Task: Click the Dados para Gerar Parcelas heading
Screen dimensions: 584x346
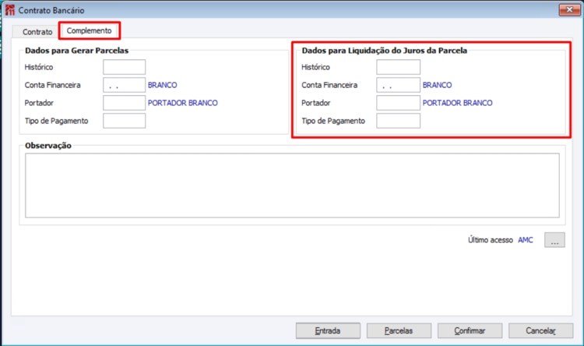Action: point(77,51)
